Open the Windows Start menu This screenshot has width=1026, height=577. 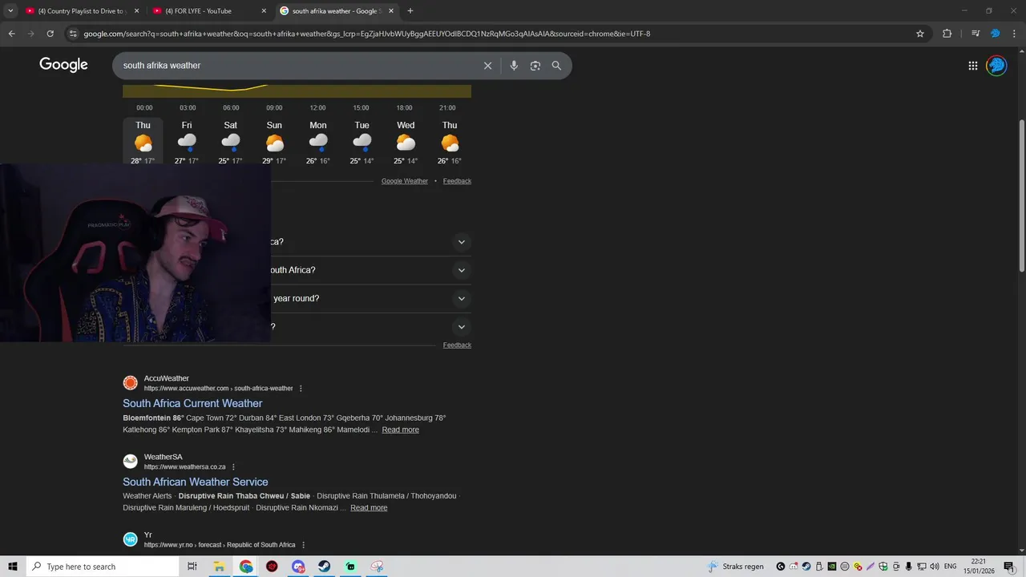tap(13, 567)
